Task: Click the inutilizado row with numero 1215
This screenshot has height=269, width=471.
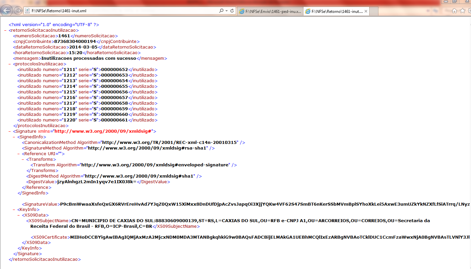Action: tap(88, 92)
